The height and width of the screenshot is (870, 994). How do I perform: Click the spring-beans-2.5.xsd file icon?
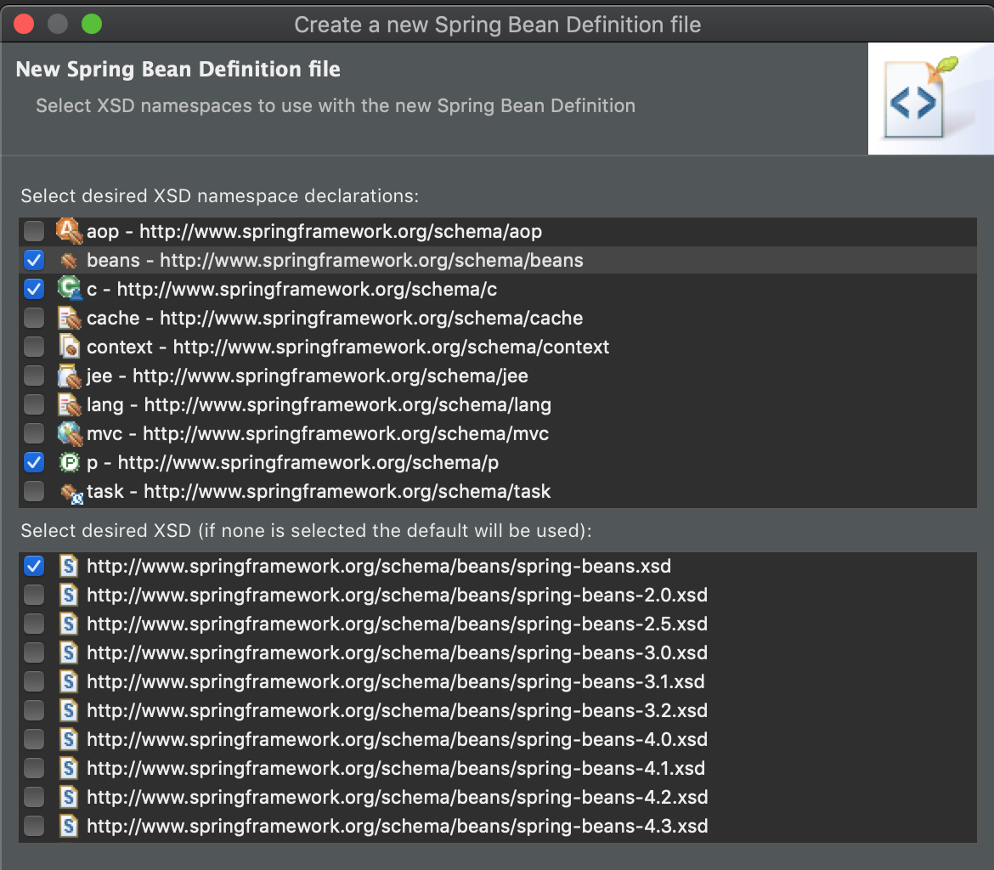(69, 624)
